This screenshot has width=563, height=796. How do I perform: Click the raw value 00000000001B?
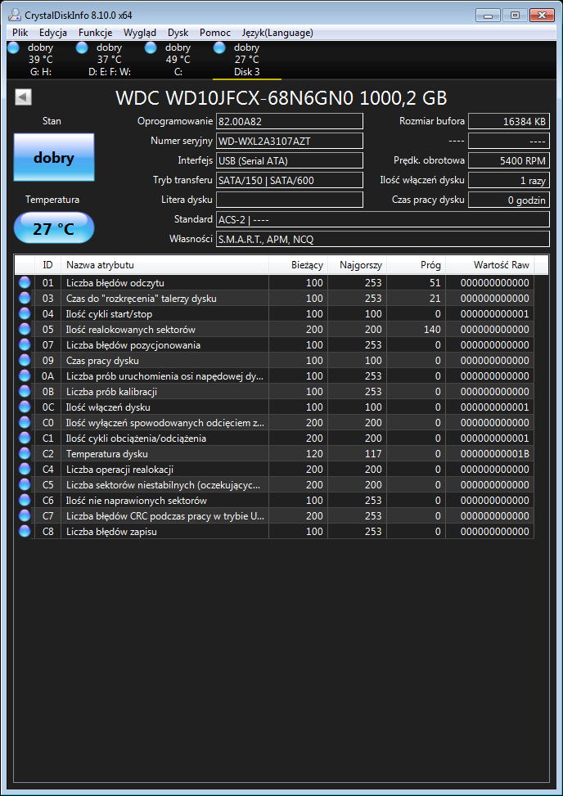(x=494, y=454)
